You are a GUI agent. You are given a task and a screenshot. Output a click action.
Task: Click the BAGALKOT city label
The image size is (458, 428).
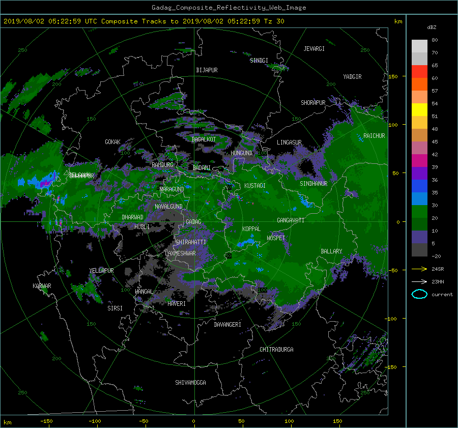(204, 139)
